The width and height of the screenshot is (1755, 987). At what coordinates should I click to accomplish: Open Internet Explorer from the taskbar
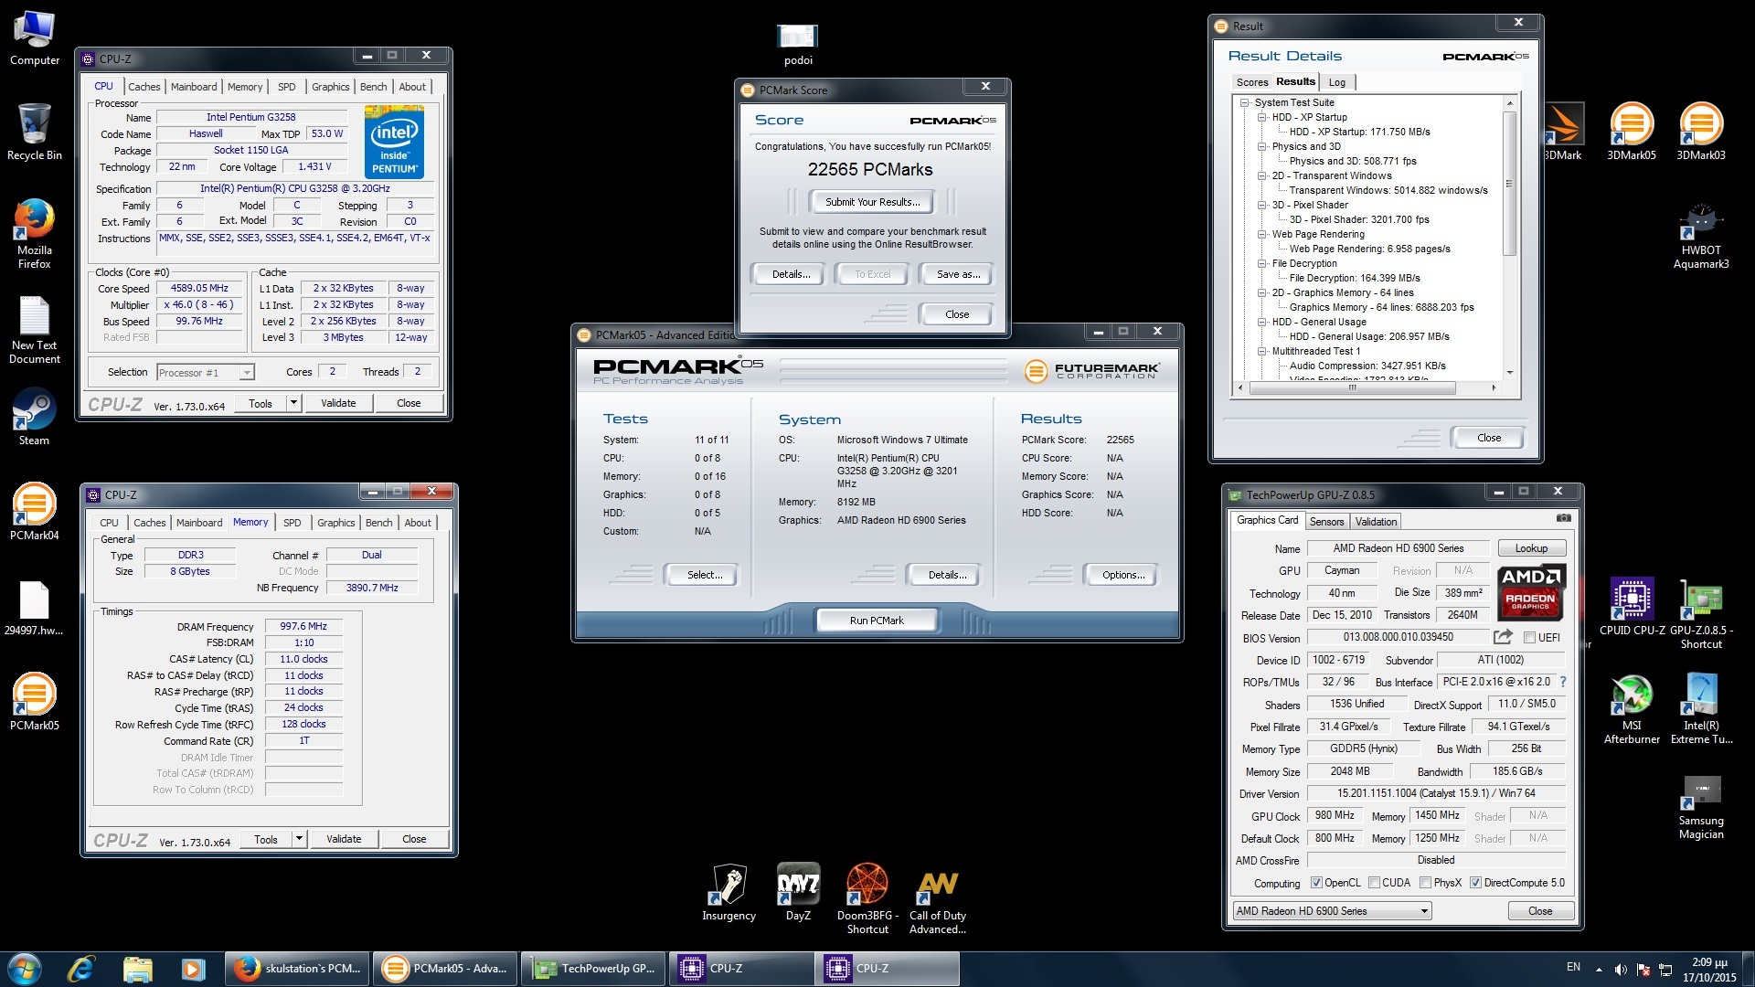click(x=80, y=969)
